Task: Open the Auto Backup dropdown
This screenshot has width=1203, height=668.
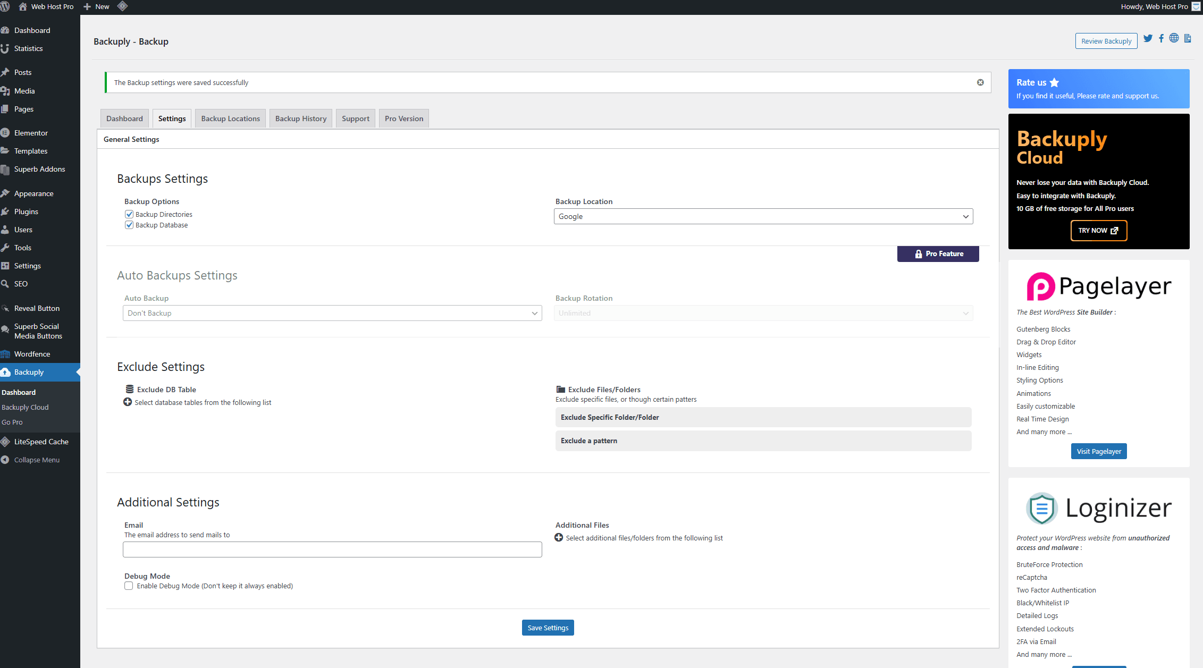Action: 332,313
